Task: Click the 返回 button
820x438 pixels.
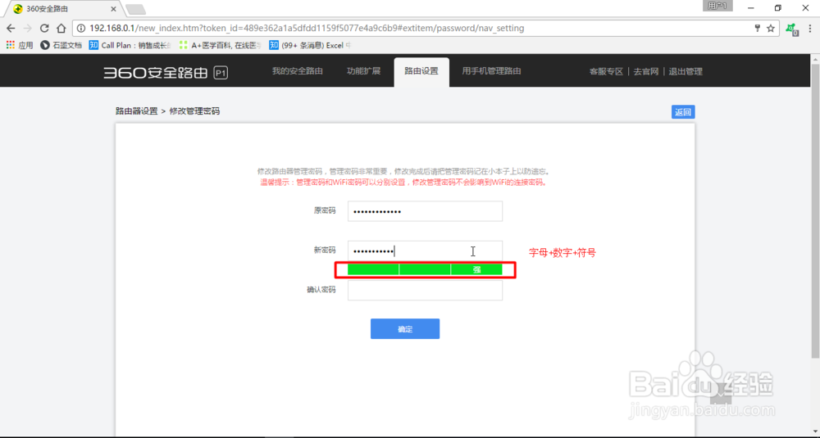Action: click(x=683, y=111)
